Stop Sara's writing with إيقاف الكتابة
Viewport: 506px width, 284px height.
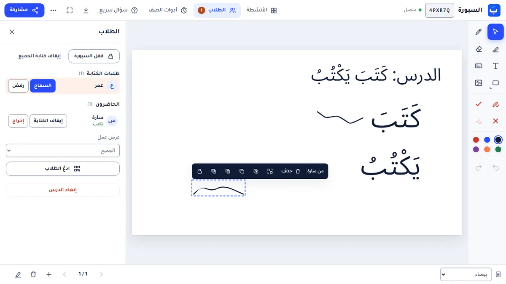pyautogui.click(x=48, y=121)
